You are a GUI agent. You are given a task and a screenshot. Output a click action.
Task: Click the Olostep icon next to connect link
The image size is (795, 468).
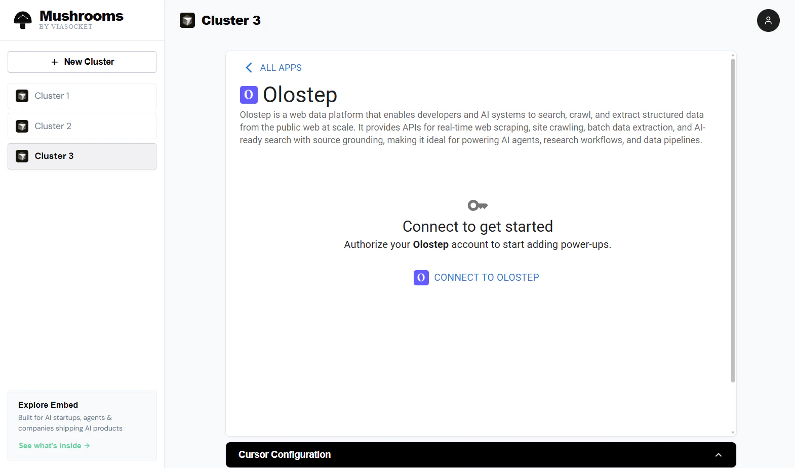(421, 277)
